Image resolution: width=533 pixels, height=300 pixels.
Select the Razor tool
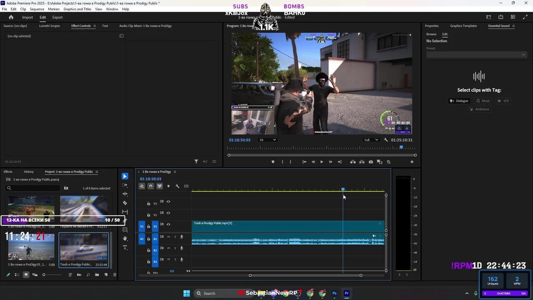pos(125,203)
